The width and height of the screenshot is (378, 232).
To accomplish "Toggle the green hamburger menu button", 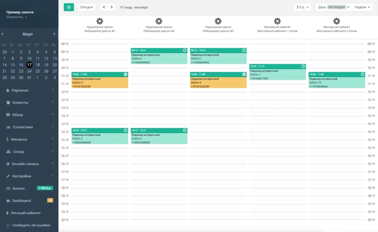I will [69, 7].
